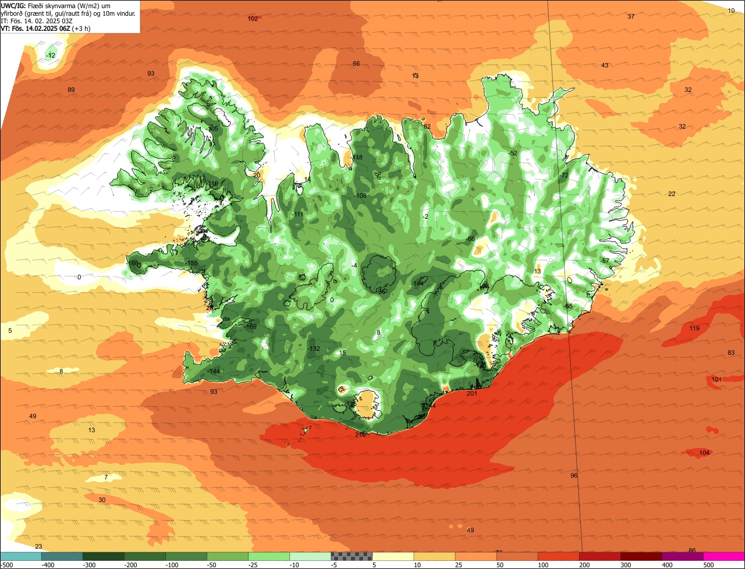Viewport: 745px width, 569px height.
Task: Click the legend swatch between 100 and 200
Action: (558, 556)
